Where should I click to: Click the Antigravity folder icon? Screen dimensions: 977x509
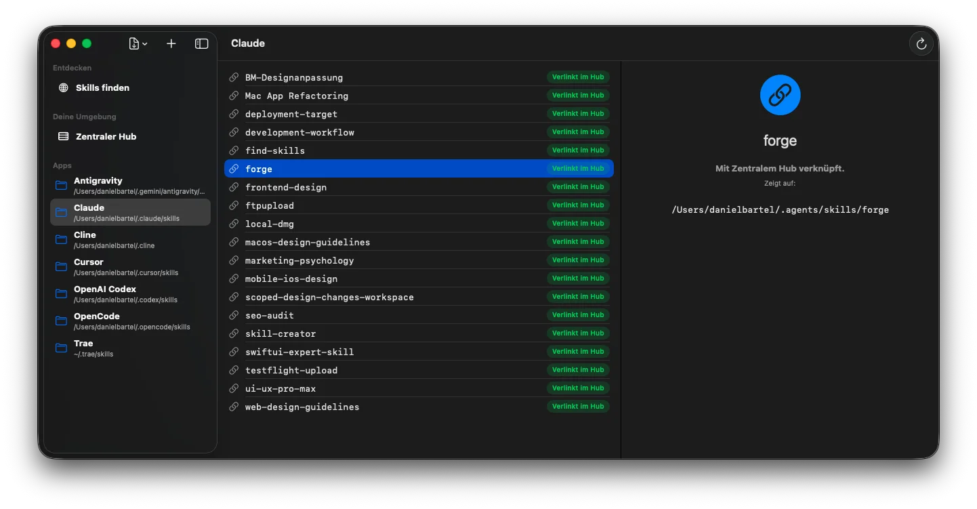(62, 185)
